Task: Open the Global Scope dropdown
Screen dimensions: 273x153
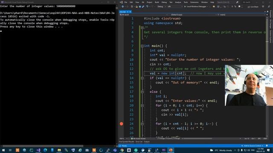Action: pos(193,15)
